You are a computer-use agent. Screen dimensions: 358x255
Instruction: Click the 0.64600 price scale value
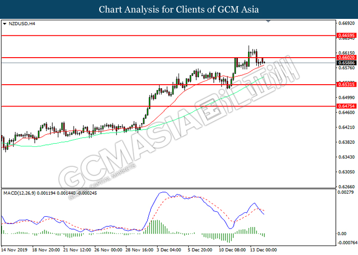[347, 113]
